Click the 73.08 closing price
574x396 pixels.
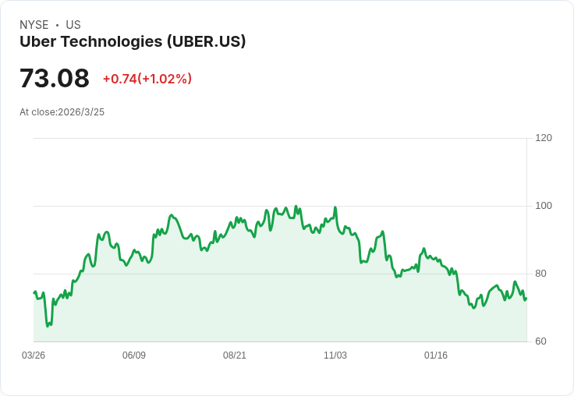click(55, 79)
